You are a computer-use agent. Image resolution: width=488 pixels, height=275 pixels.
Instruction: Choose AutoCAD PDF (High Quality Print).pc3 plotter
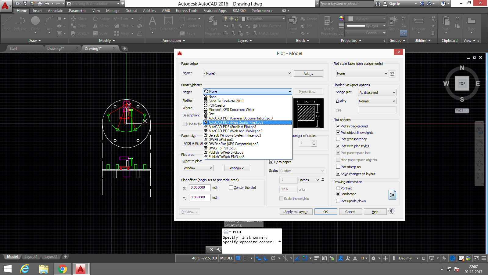click(248, 123)
